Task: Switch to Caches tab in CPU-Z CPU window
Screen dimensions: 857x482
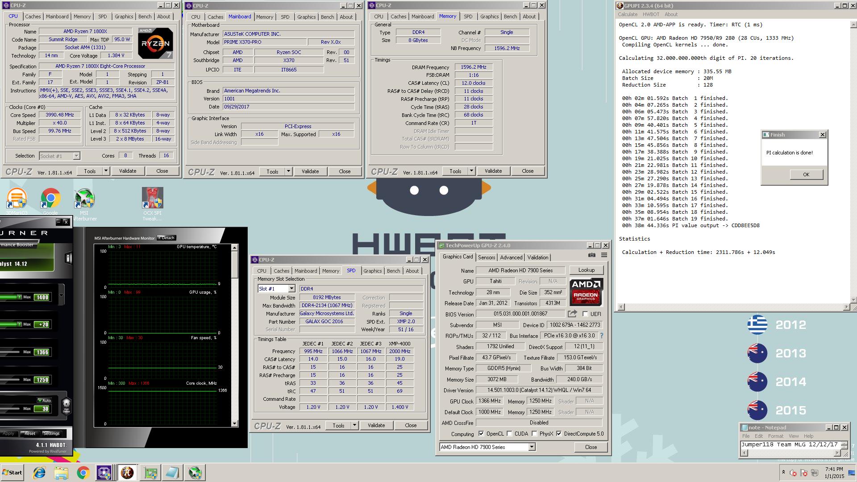Action: [x=33, y=17]
